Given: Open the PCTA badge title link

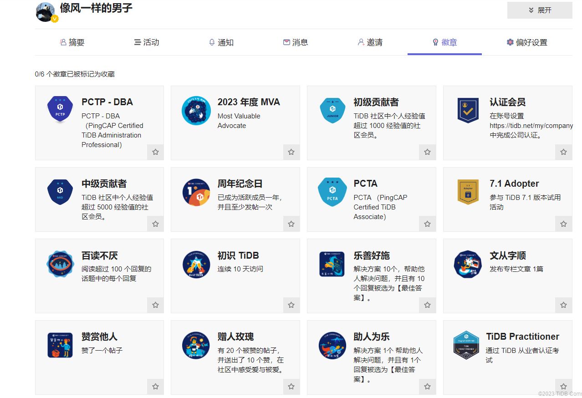Looking at the screenshot, I should tap(366, 184).
